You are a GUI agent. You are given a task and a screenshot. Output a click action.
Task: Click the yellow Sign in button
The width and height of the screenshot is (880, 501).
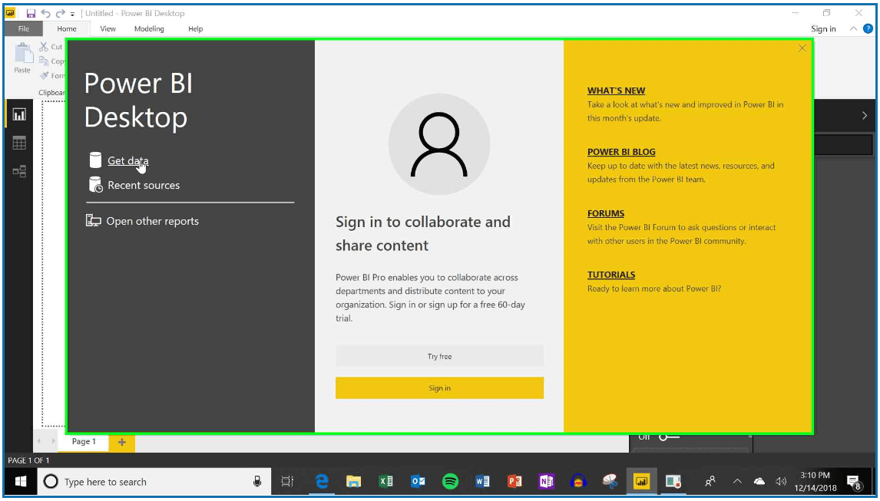point(439,387)
